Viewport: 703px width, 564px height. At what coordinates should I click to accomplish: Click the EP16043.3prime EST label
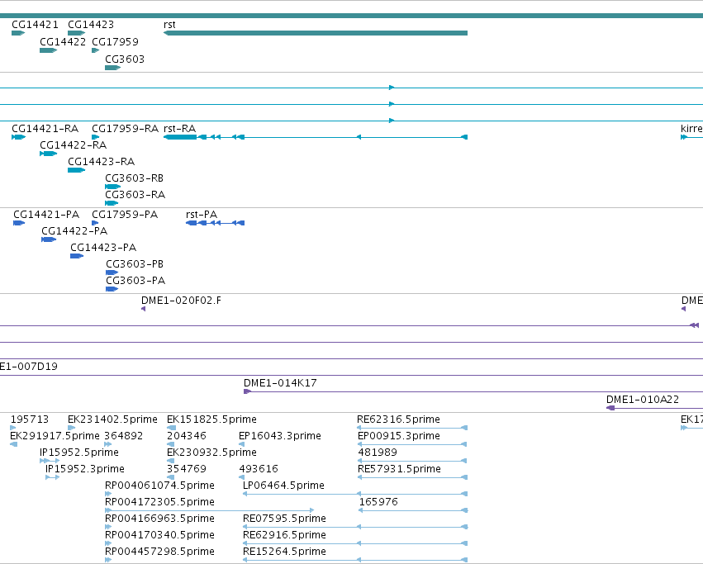[280, 436]
